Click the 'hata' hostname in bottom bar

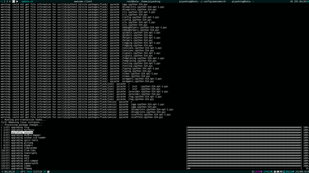click(29, 172)
